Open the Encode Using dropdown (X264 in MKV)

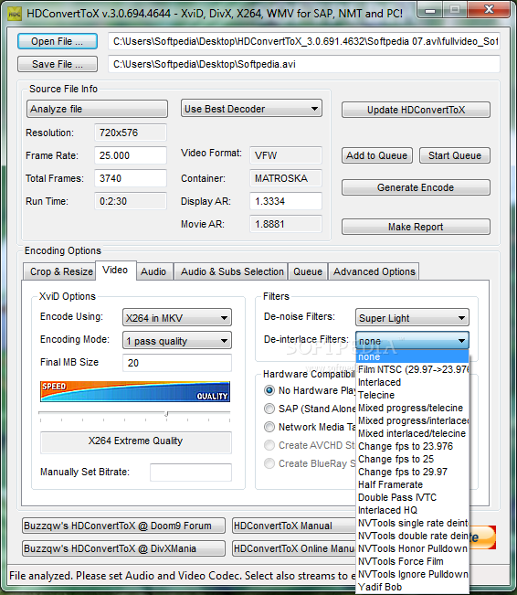177,318
